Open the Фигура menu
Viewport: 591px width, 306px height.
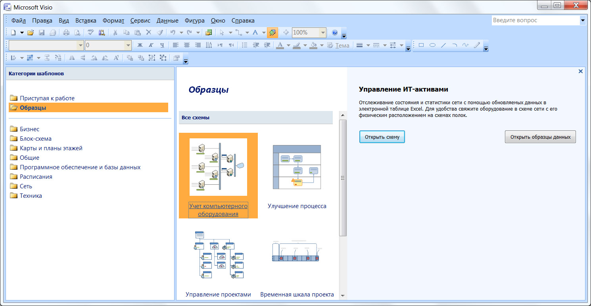[x=195, y=21]
